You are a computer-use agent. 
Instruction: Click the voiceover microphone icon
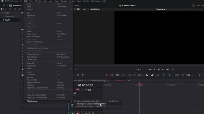[x=83, y=75]
